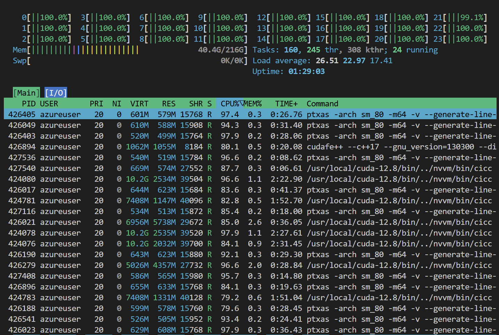Sort by SHR column header
499x335 pixels.
click(196, 104)
